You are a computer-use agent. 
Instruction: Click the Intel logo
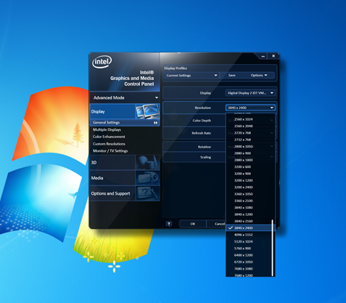click(102, 62)
